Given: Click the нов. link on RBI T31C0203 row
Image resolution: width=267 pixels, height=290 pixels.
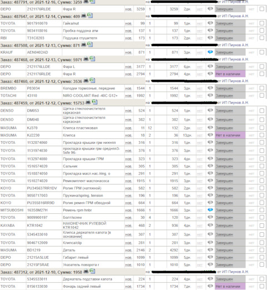Looking at the screenshot, I should tap(128, 38).
